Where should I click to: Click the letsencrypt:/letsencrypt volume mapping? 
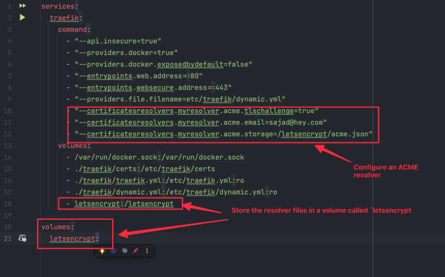(124, 204)
